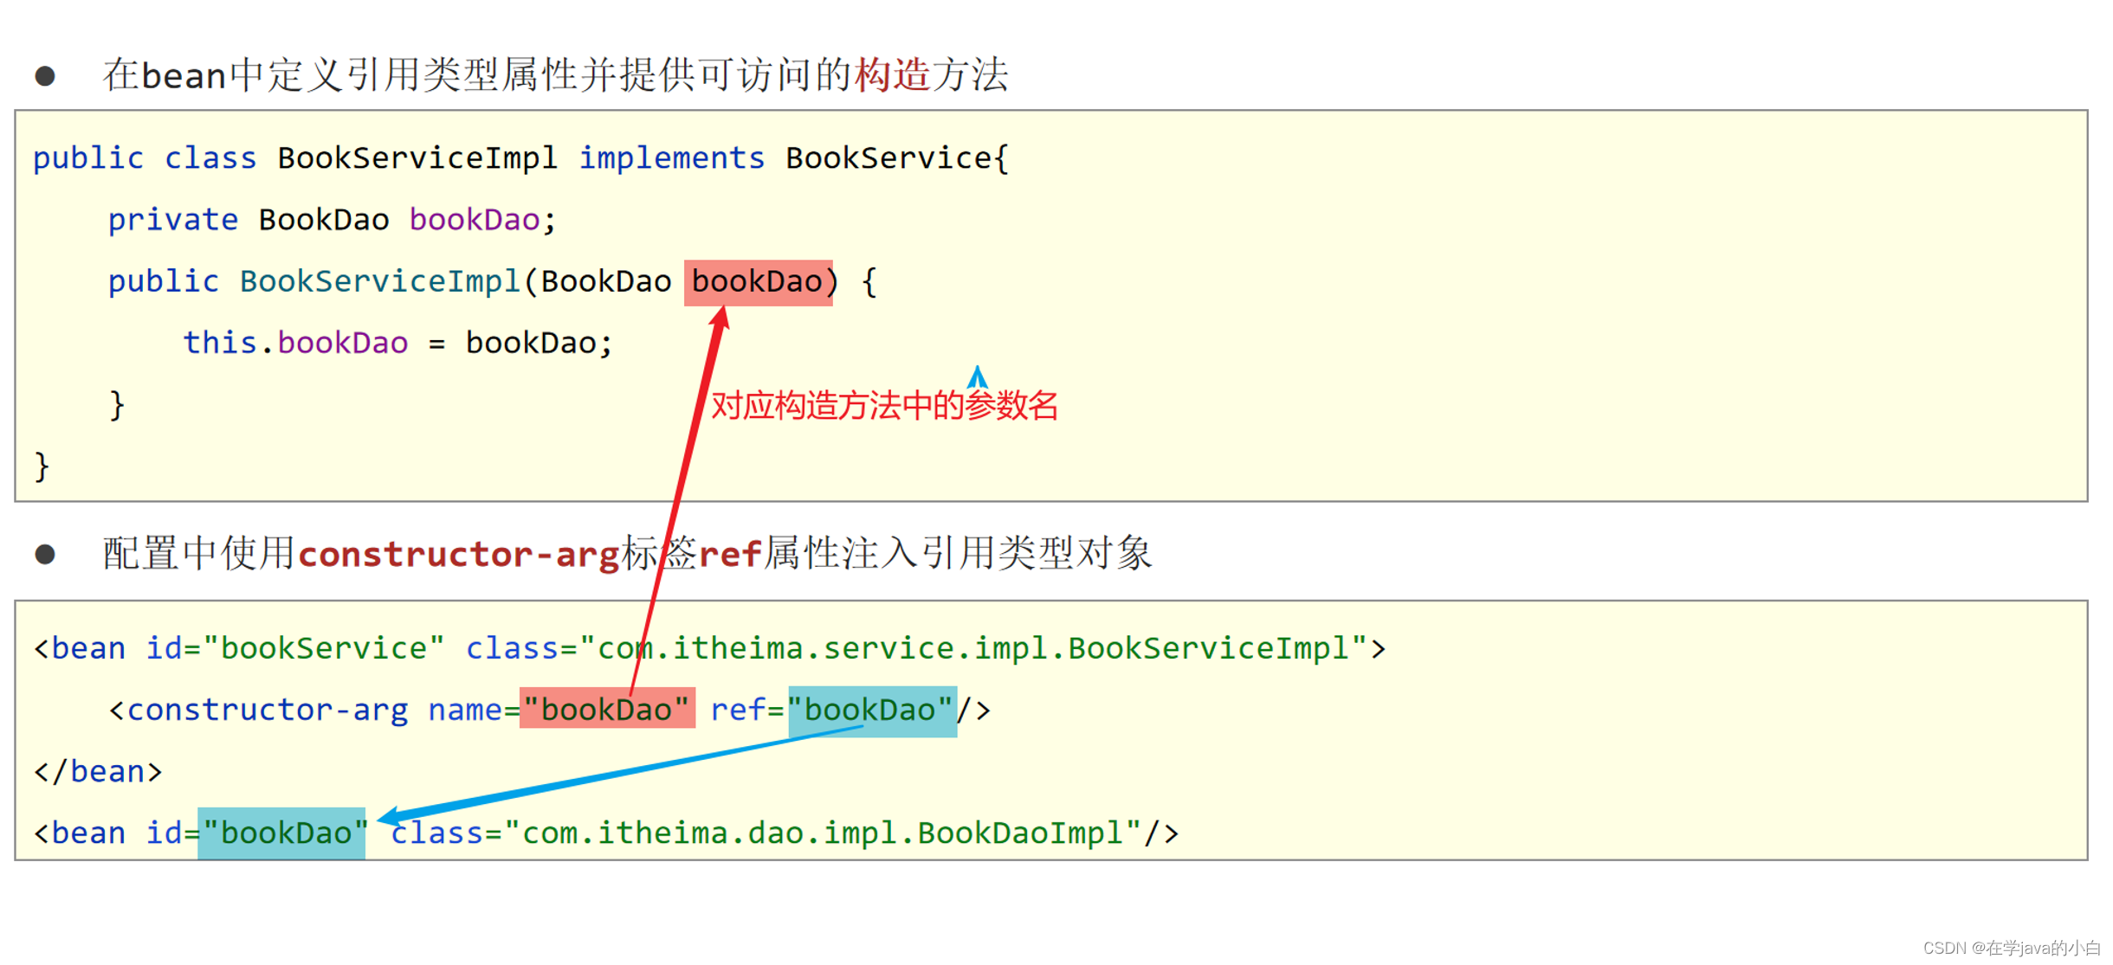Viewport: 2113px width, 965px height.
Task: Click the blue-highlighted id="bookDao" value
Action: pyautogui.click(x=281, y=833)
